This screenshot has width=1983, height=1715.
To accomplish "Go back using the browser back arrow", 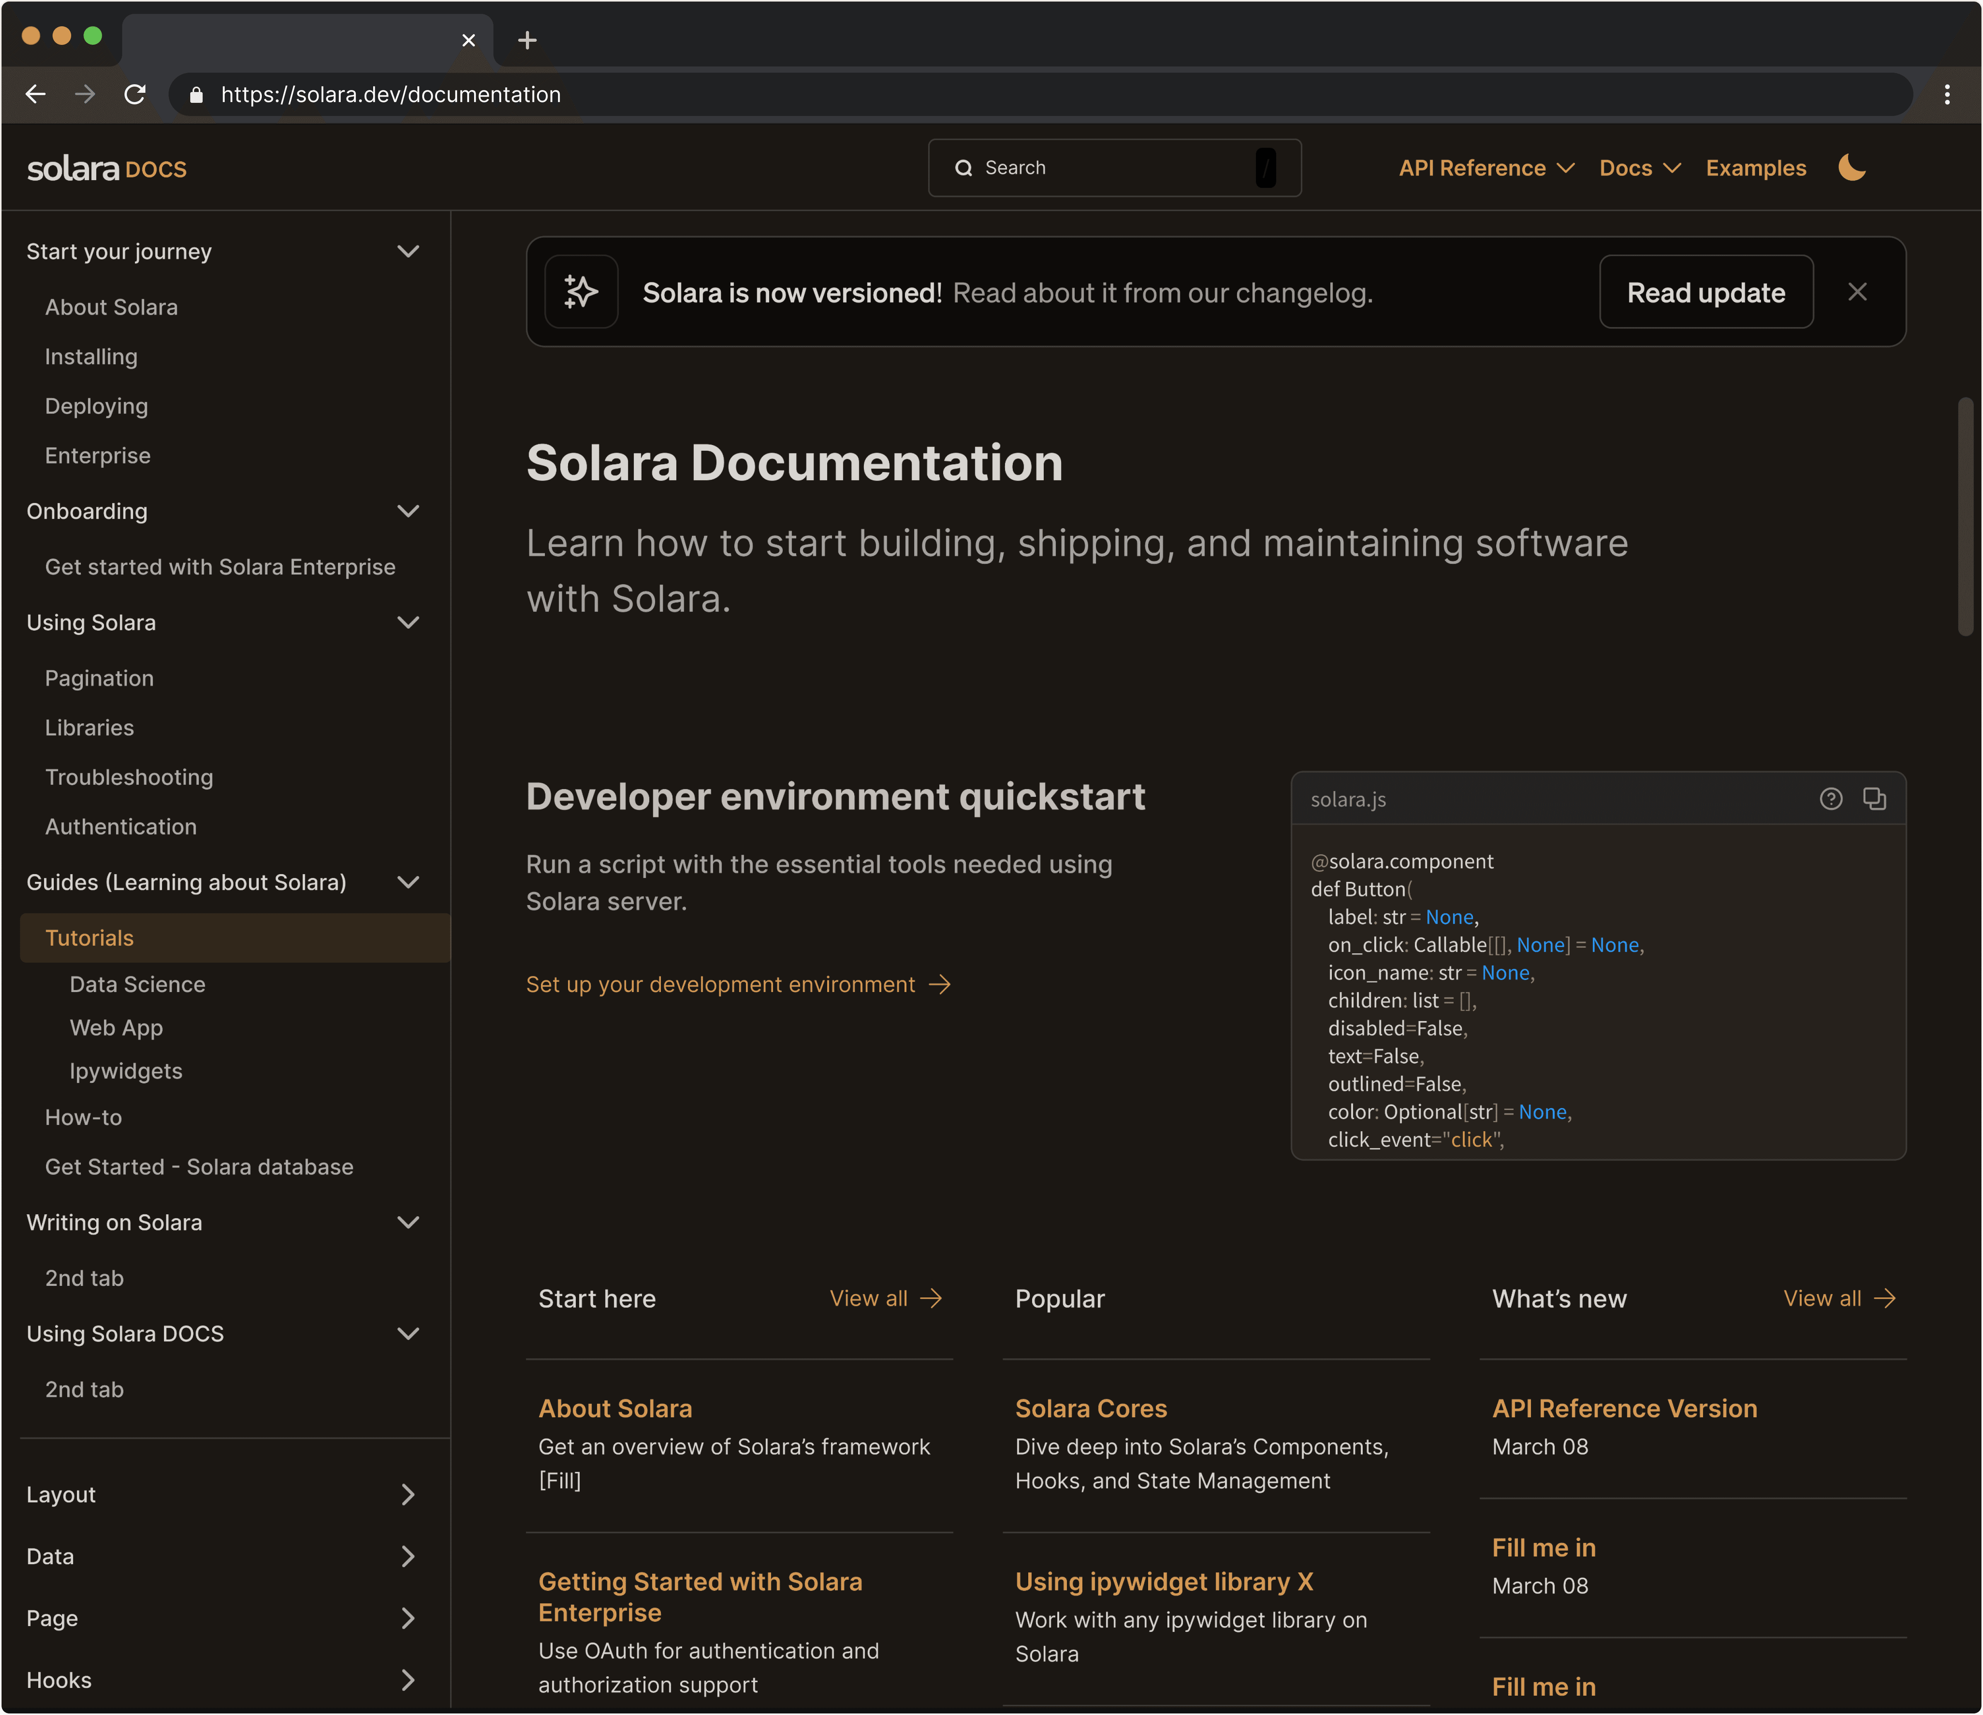I will click(36, 94).
